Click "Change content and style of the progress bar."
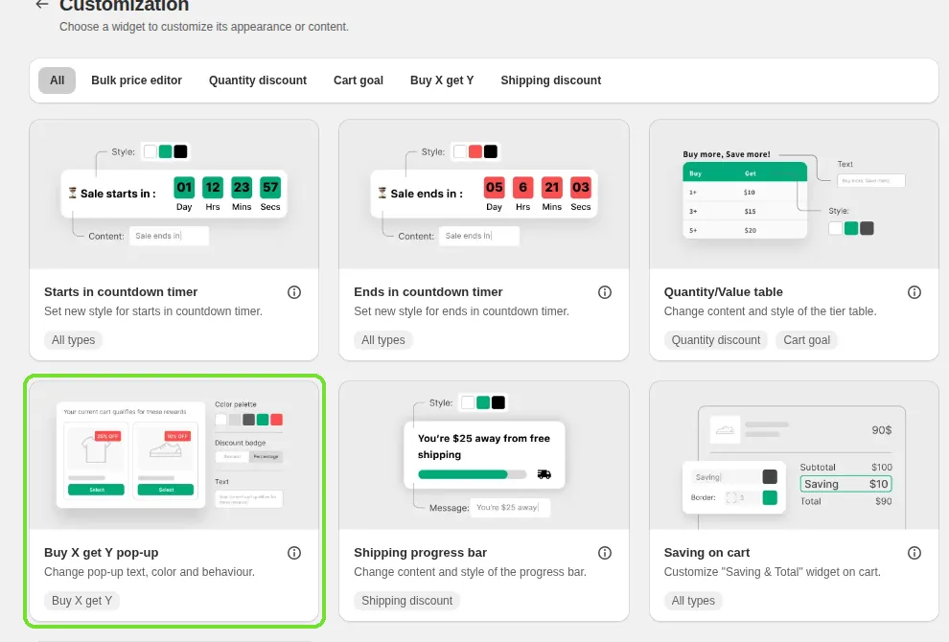949x642 pixels. point(471,572)
